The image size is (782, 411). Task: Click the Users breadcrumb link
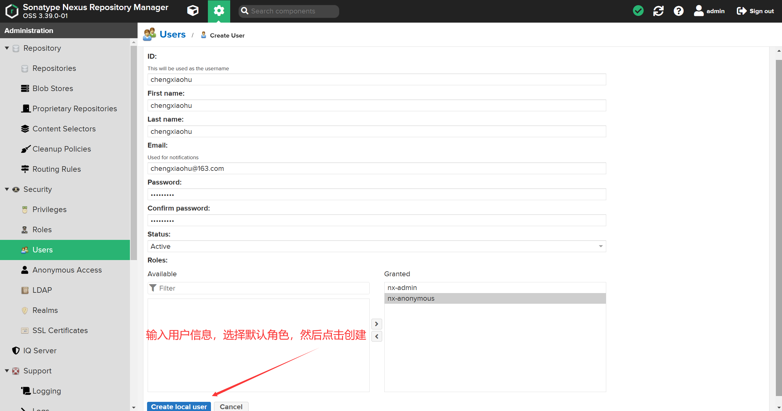pos(172,35)
